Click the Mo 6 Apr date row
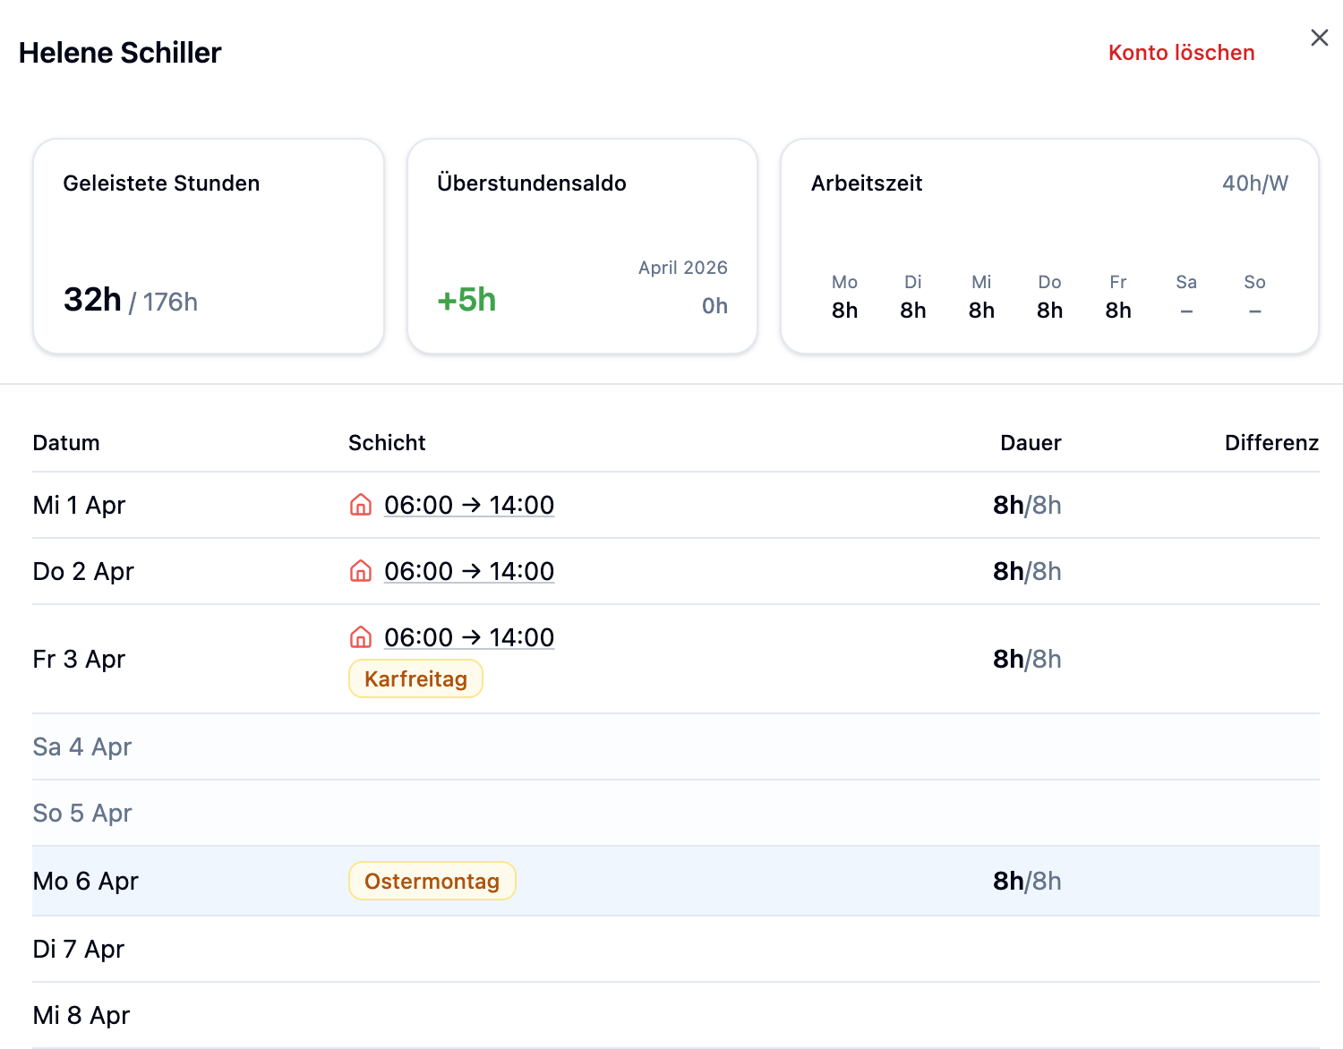 coord(86,881)
